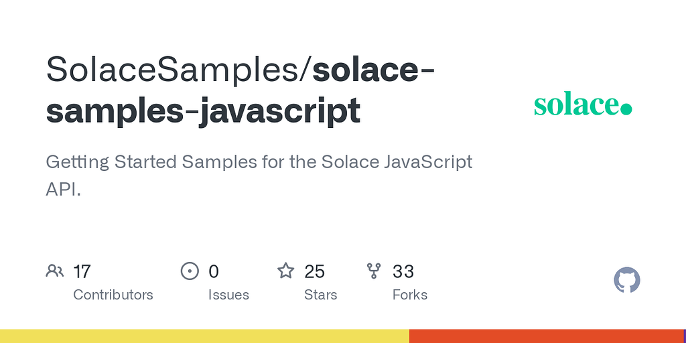
Task: Click the Contributors people icon
Action: pyautogui.click(x=55, y=271)
